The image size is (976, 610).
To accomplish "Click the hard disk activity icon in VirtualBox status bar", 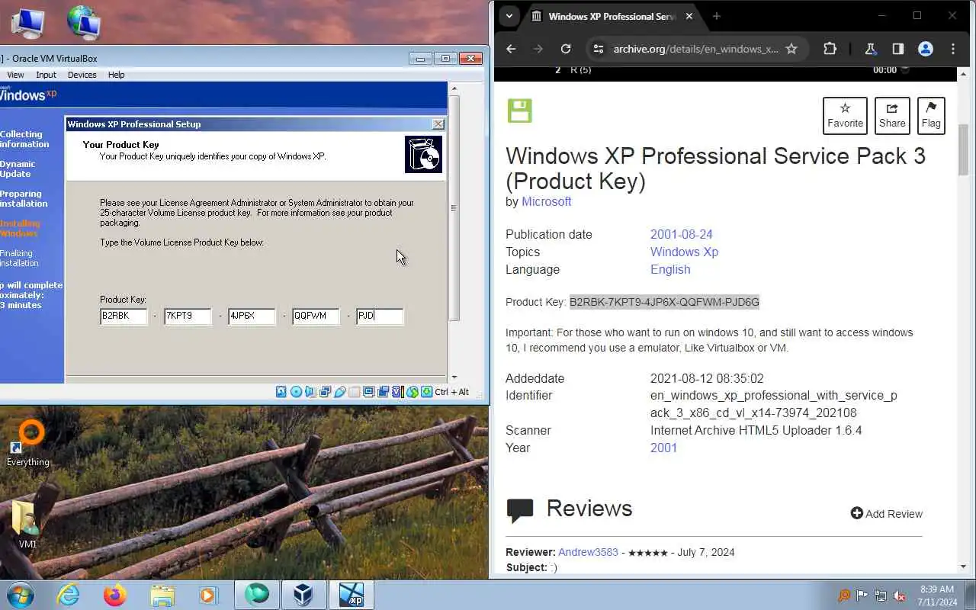I will pos(281,392).
